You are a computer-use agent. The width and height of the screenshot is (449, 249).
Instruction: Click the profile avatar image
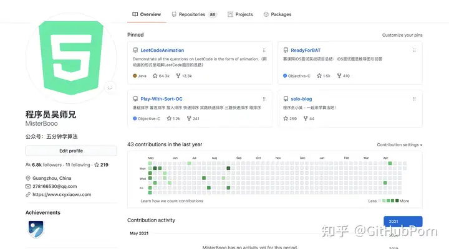pyautogui.click(x=71, y=58)
